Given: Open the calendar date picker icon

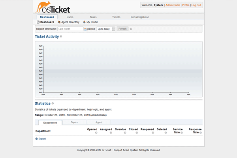Looking at the screenshot, I should (85, 29).
